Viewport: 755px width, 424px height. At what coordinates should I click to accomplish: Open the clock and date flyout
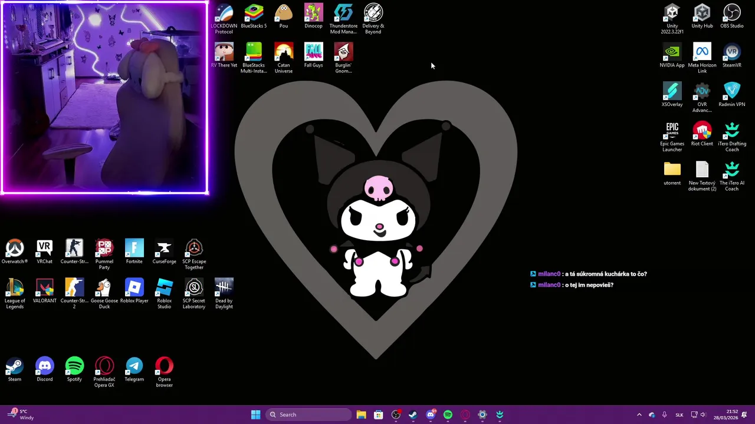tap(726, 415)
